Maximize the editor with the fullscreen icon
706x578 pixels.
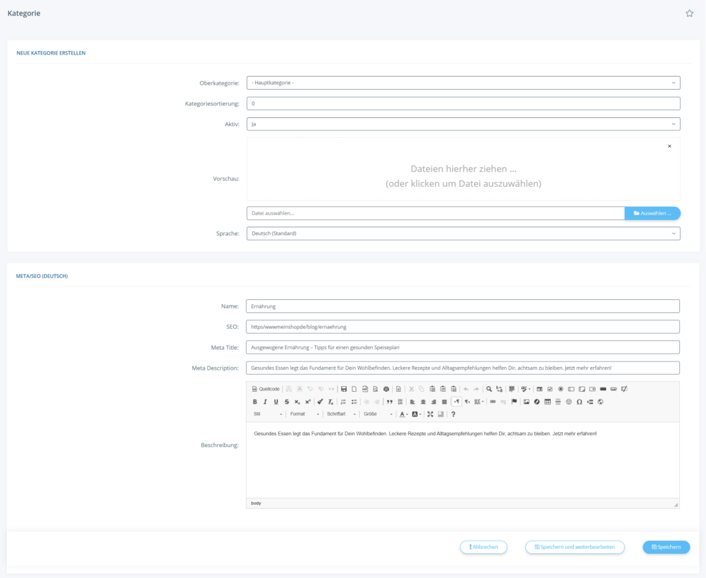tap(430, 414)
